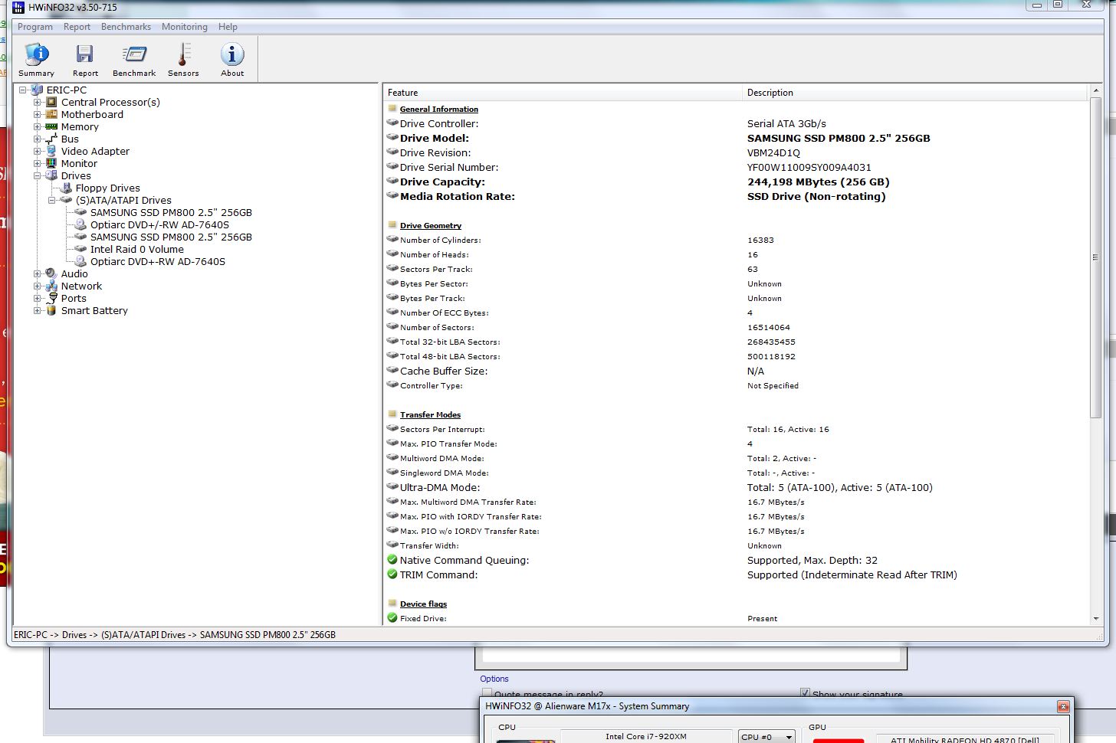Click the Transfer Modes section heading
The height and width of the screenshot is (743, 1116).
430,414
